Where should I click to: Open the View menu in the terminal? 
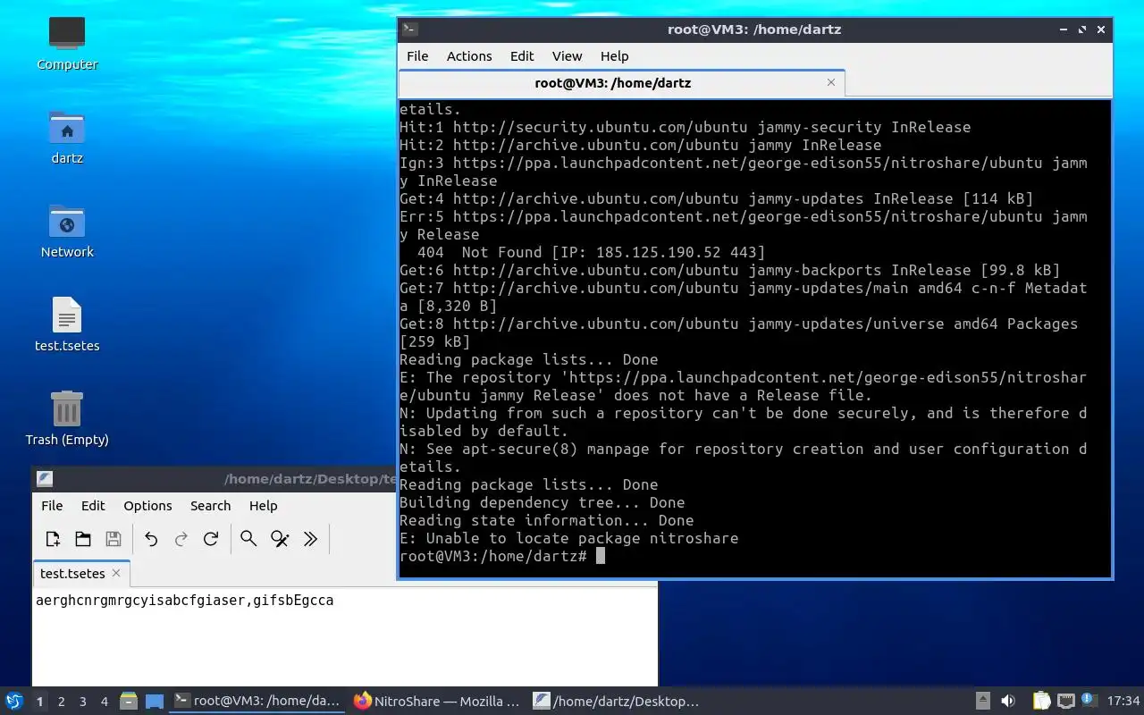567,56
